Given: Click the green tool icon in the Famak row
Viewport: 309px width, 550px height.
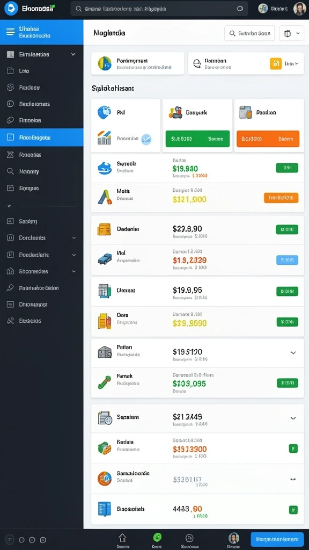Looking at the screenshot, I should 104,382.
